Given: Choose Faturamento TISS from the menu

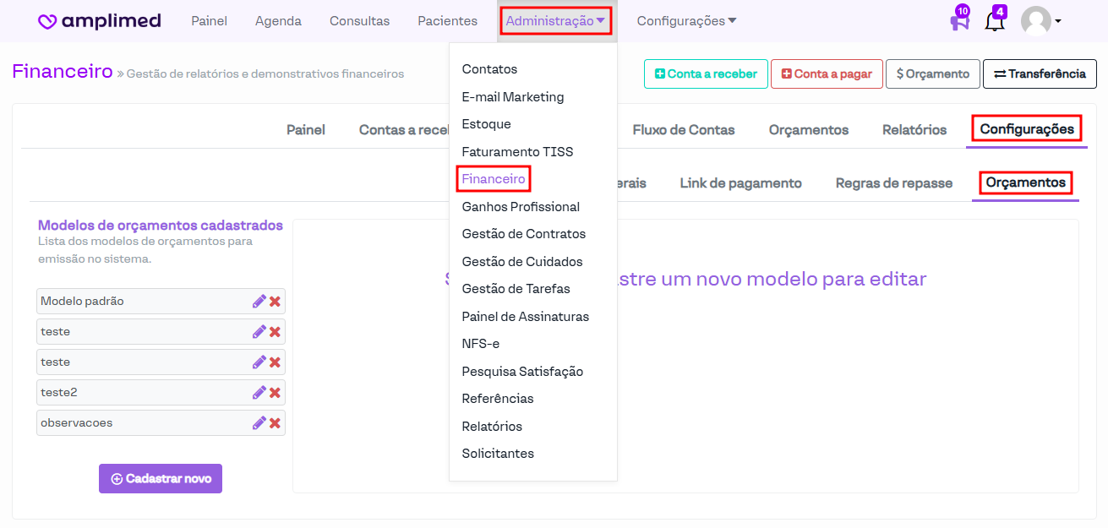Looking at the screenshot, I should point(517,152).
